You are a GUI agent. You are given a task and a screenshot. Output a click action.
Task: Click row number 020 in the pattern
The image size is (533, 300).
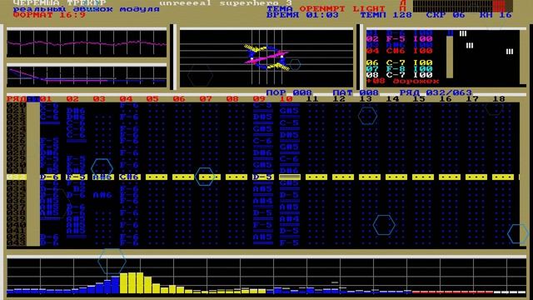(17, 105)
